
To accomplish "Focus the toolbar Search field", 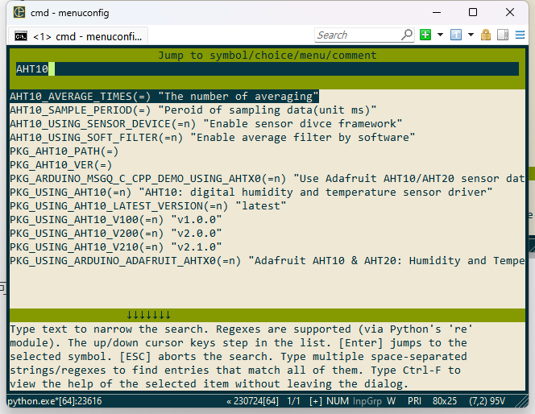I will coord(359,35).
